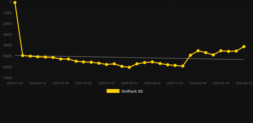This screenshot has width=253, height=123.
Task: Click the x-axis label 2026-05-14
Action: 221,83
